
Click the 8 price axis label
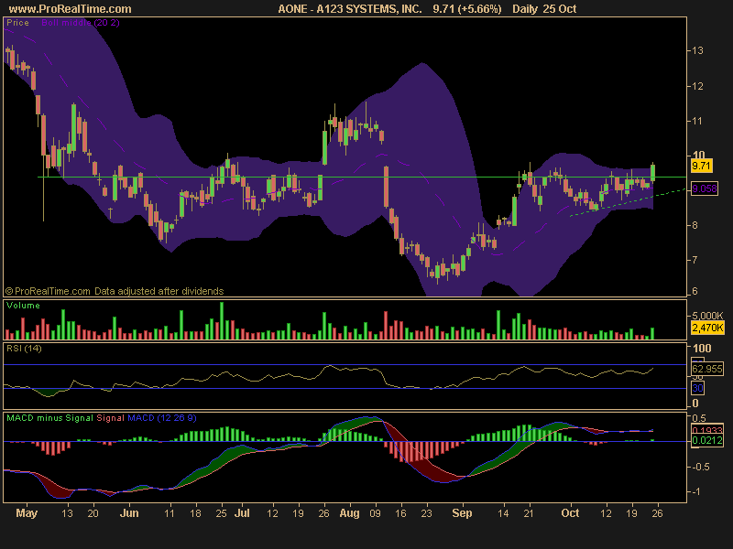695,225
